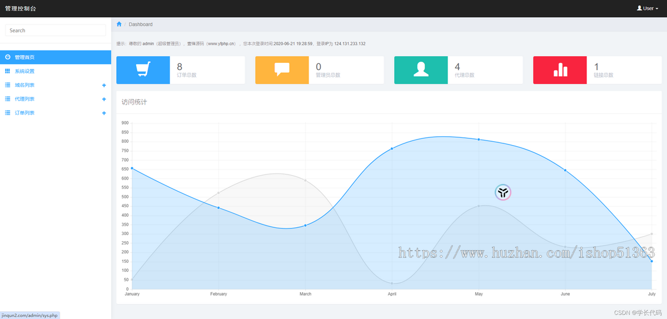Click the Dashboard breadcrumb text
Viewport: 667px width, 319px height.
tap(141, 24)
